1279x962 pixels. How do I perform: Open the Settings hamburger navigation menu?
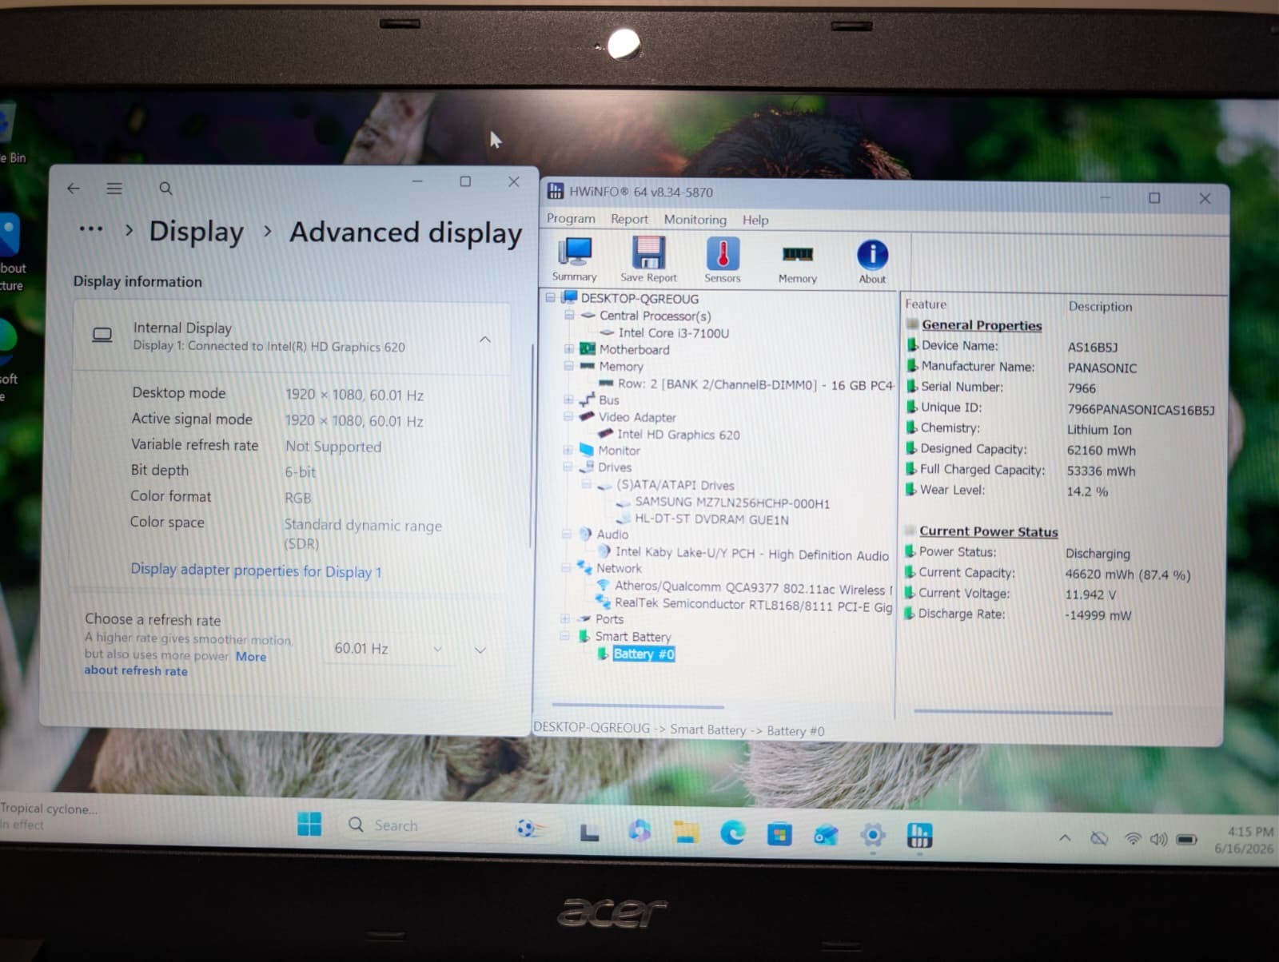[114, 189]
